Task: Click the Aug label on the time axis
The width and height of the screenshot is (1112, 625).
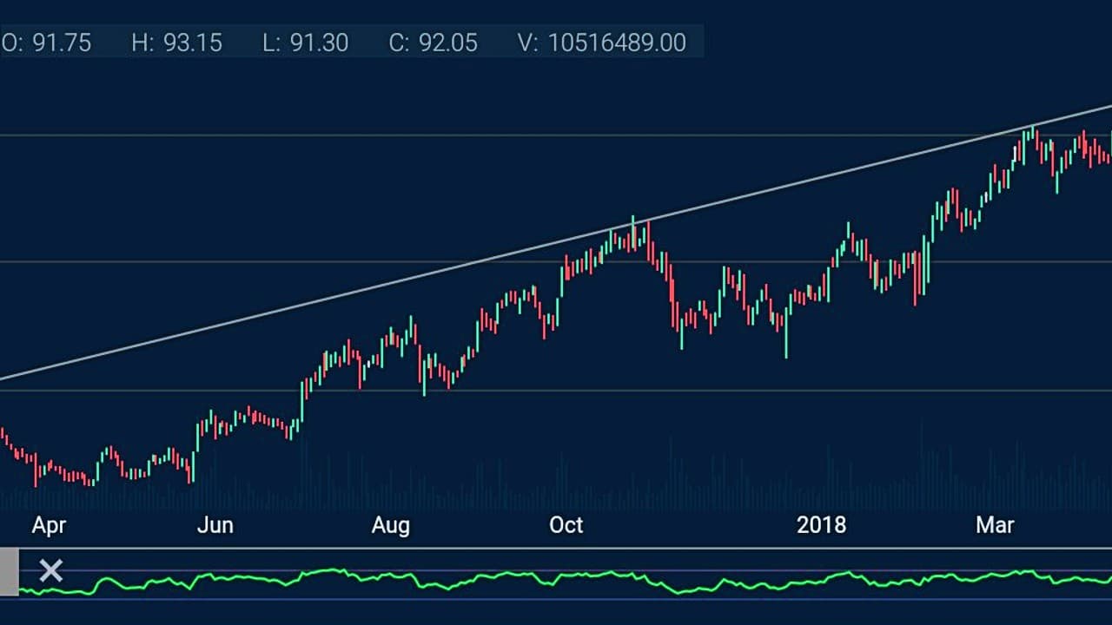Action: click(391, 525)
